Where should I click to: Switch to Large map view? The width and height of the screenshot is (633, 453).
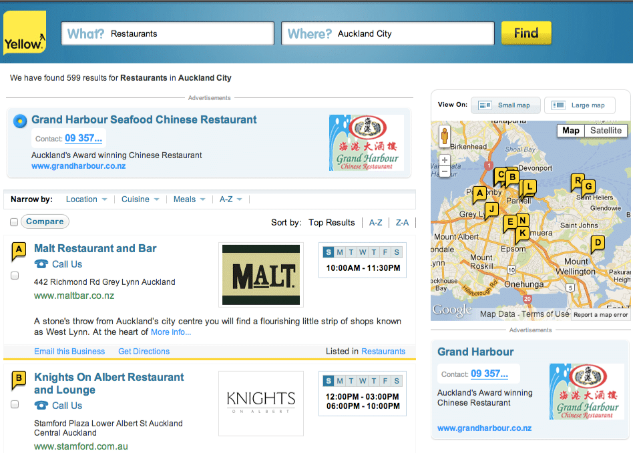580,105
